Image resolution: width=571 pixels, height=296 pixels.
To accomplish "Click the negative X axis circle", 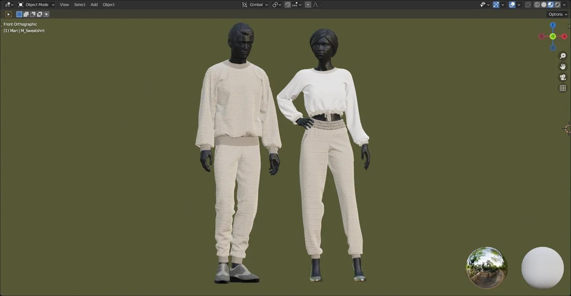I will point(541,36).
